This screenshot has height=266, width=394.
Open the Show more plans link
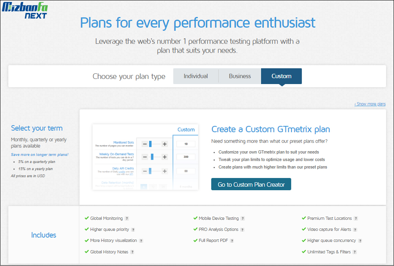pyautogui.click(x=370, y=104)
